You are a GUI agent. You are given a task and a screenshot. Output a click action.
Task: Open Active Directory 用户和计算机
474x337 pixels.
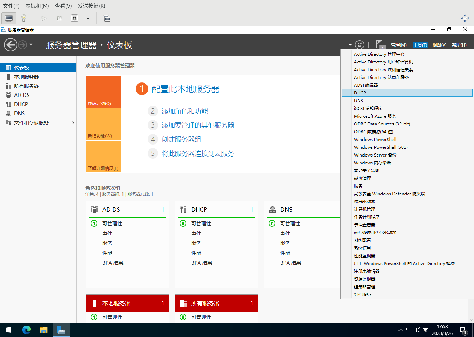click(x=407, y=62)
